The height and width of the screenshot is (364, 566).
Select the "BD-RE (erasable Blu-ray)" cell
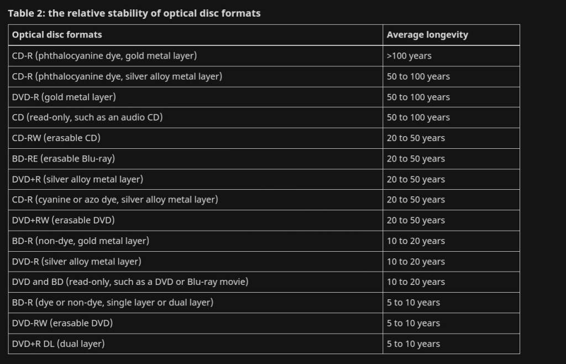point(64,159)
